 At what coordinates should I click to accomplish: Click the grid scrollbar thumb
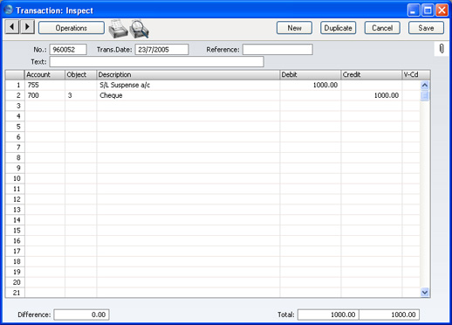(425, 95)
